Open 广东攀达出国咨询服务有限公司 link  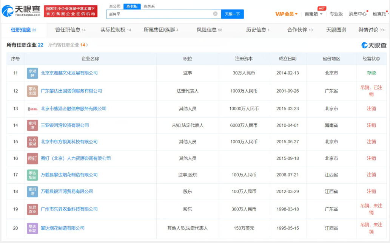71,91
